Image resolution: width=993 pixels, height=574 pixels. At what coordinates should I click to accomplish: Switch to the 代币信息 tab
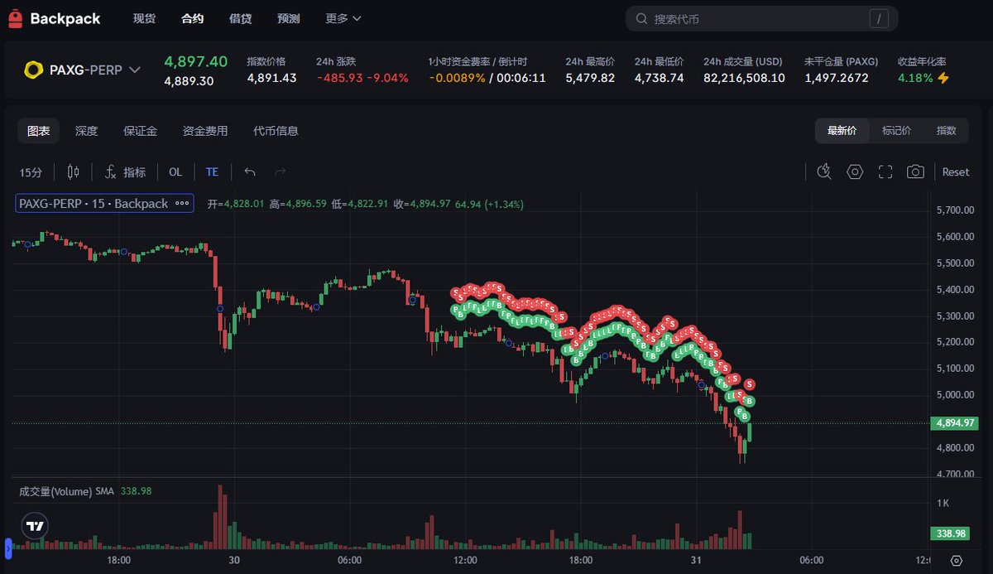(x=276, y=131)
